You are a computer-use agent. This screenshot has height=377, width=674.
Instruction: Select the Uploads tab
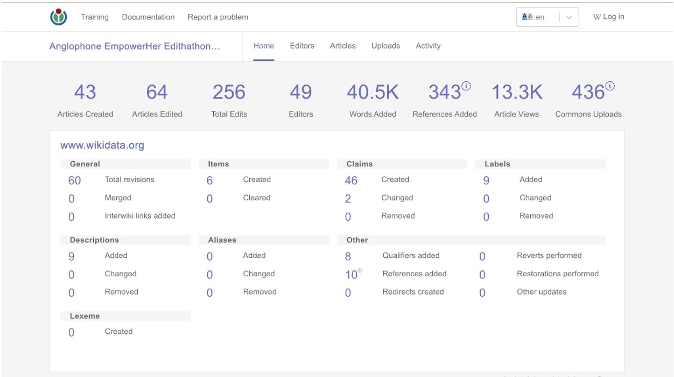tap(386, 46)
